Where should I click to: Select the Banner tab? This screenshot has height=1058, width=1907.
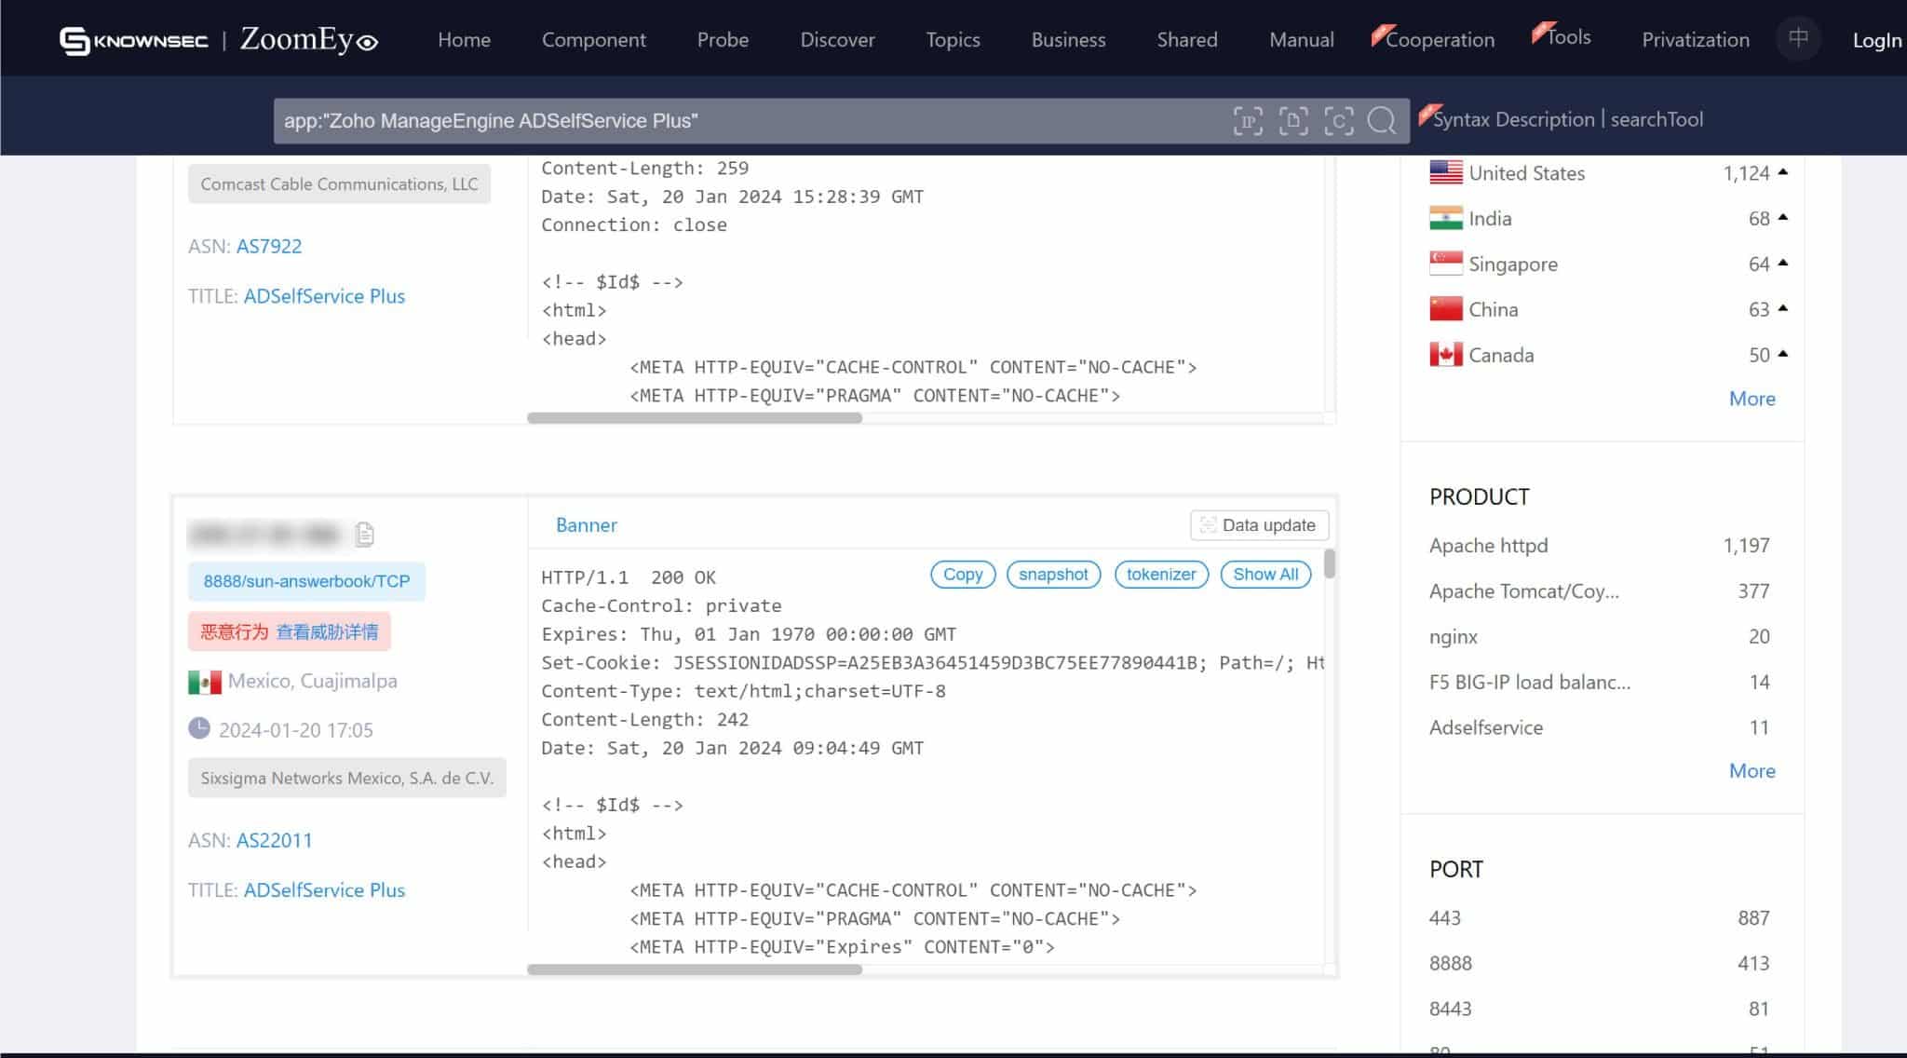pos(586,525)
